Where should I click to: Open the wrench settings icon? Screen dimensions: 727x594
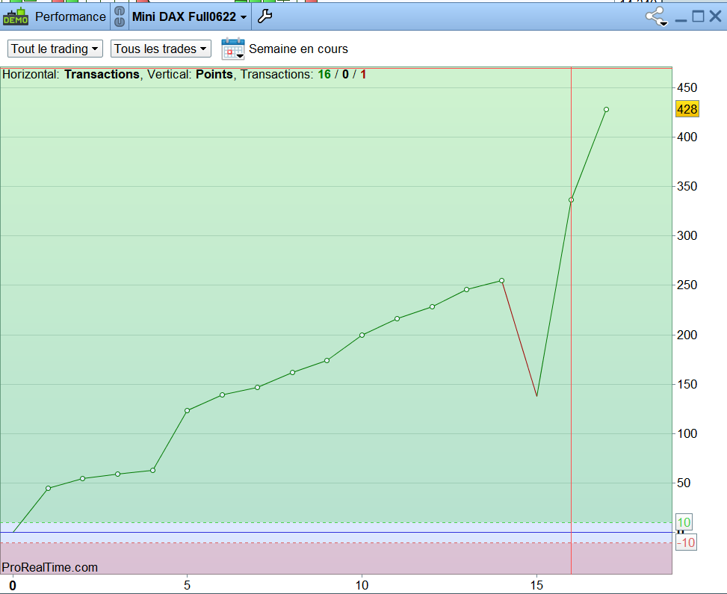(264, 16)
